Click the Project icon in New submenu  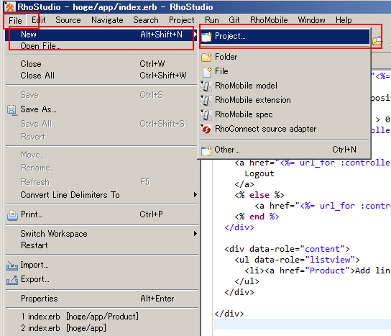click(206, 37)
